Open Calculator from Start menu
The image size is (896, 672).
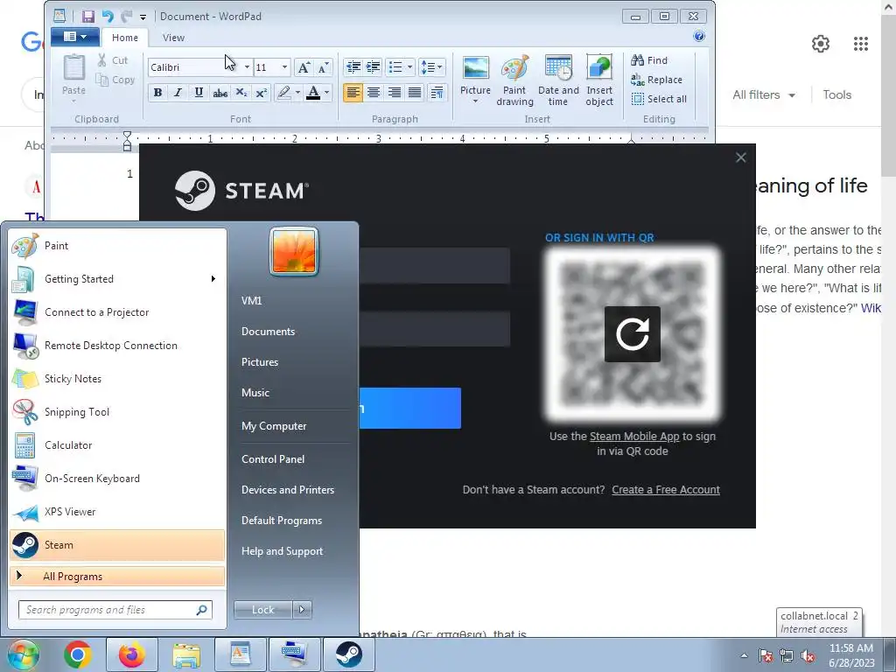117,445
